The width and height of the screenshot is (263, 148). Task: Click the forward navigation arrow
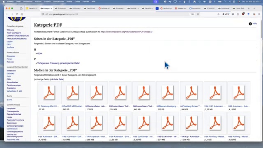[12, 14]
